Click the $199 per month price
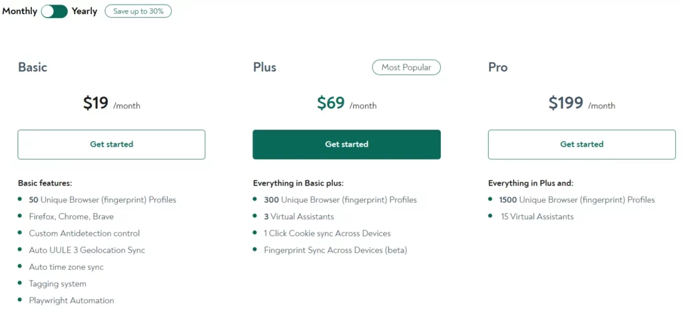Screen dimensions: 682x309 click(581, 104)
